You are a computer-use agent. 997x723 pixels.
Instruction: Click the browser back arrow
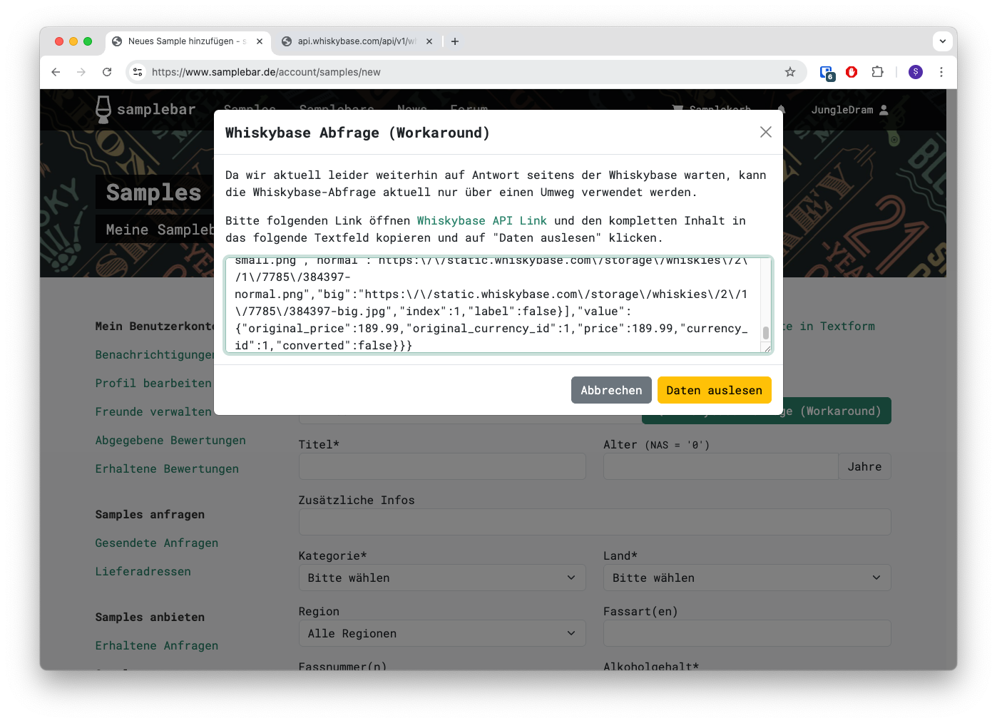pyautogui.click(x=56, y=72)
